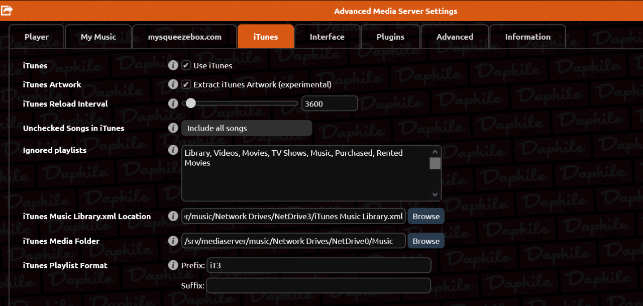643x306 pixels.
Task: Show info for iTunes Playlist Format
Action: 173,265
